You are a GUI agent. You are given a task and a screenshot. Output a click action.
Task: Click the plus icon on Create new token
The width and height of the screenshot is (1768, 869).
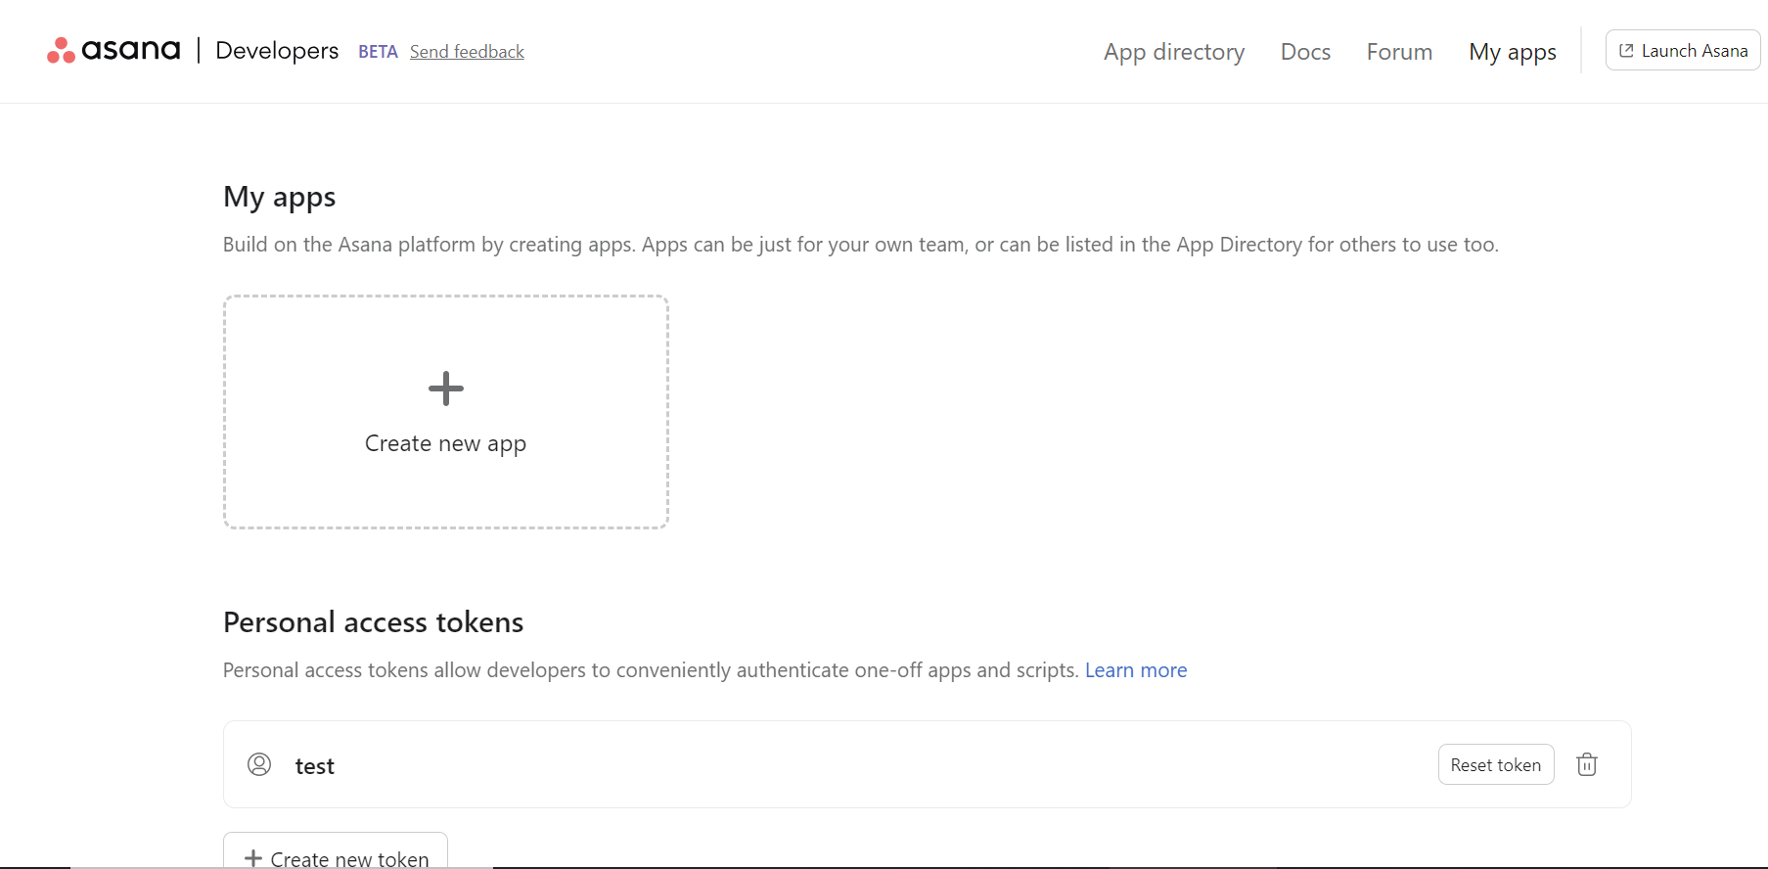click(253, 858)
